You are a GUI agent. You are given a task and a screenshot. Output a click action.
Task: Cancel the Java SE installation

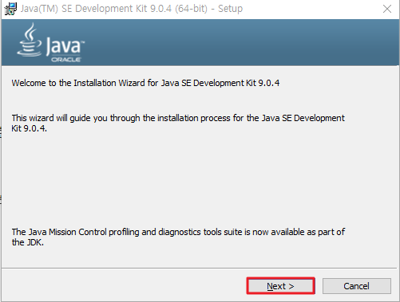click(357, 286)
